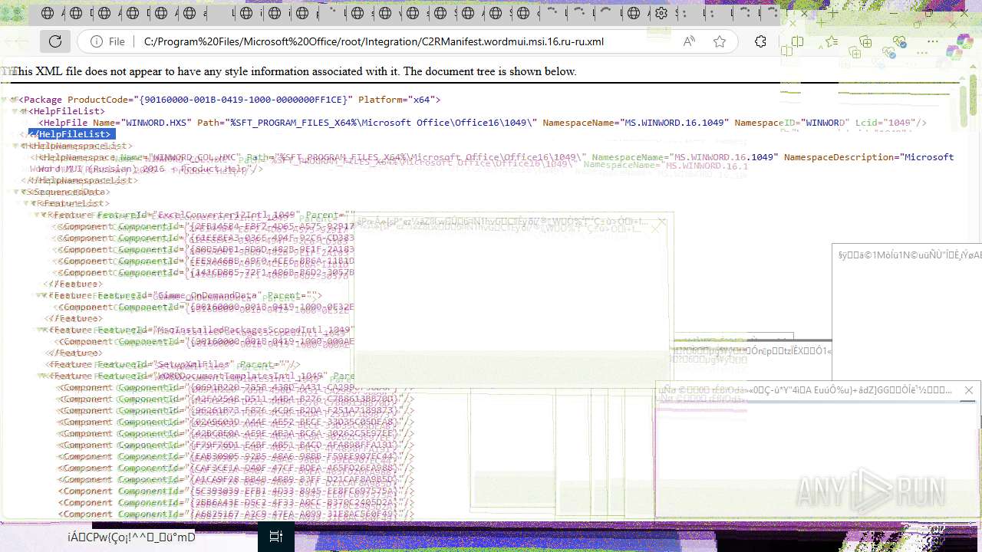The width and height of the screenshot is (982, 552).
Task: Click Task View icon on the taskbar
Action: [276, 537]
